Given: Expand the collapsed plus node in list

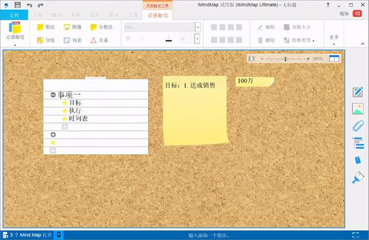Looking at the screenshot, I should point(53,134).
